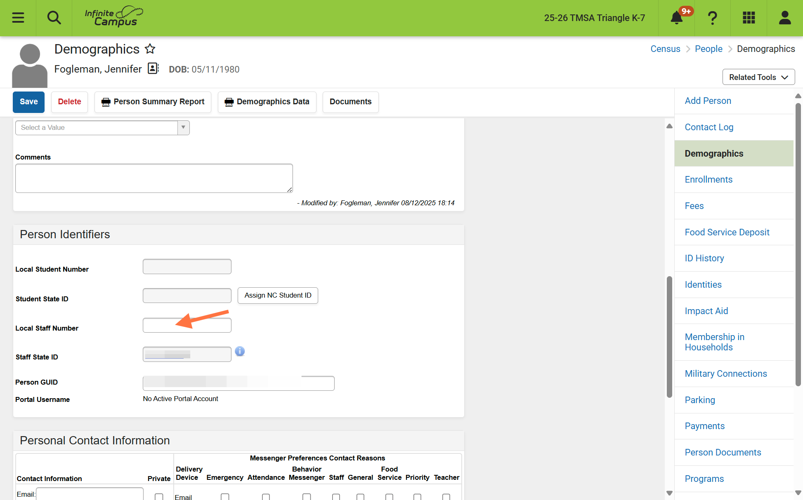Click the Staff State ID info icon
Viewport: 803px width, 500px height.
point(240,351)
